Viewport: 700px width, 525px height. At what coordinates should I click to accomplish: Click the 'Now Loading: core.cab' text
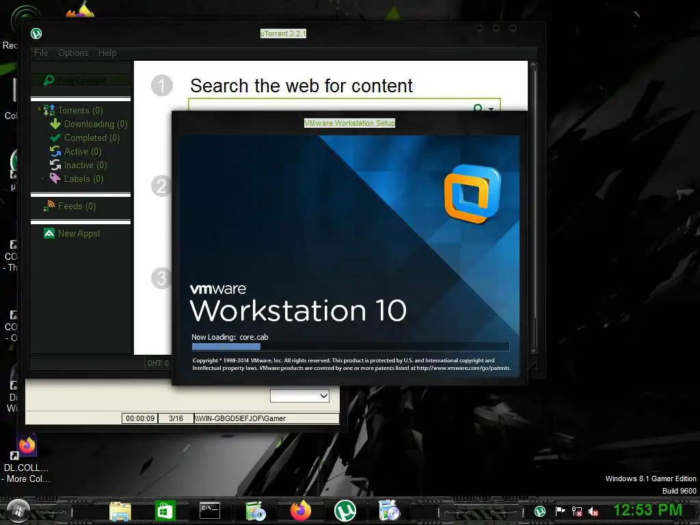[x=230, y=337]
